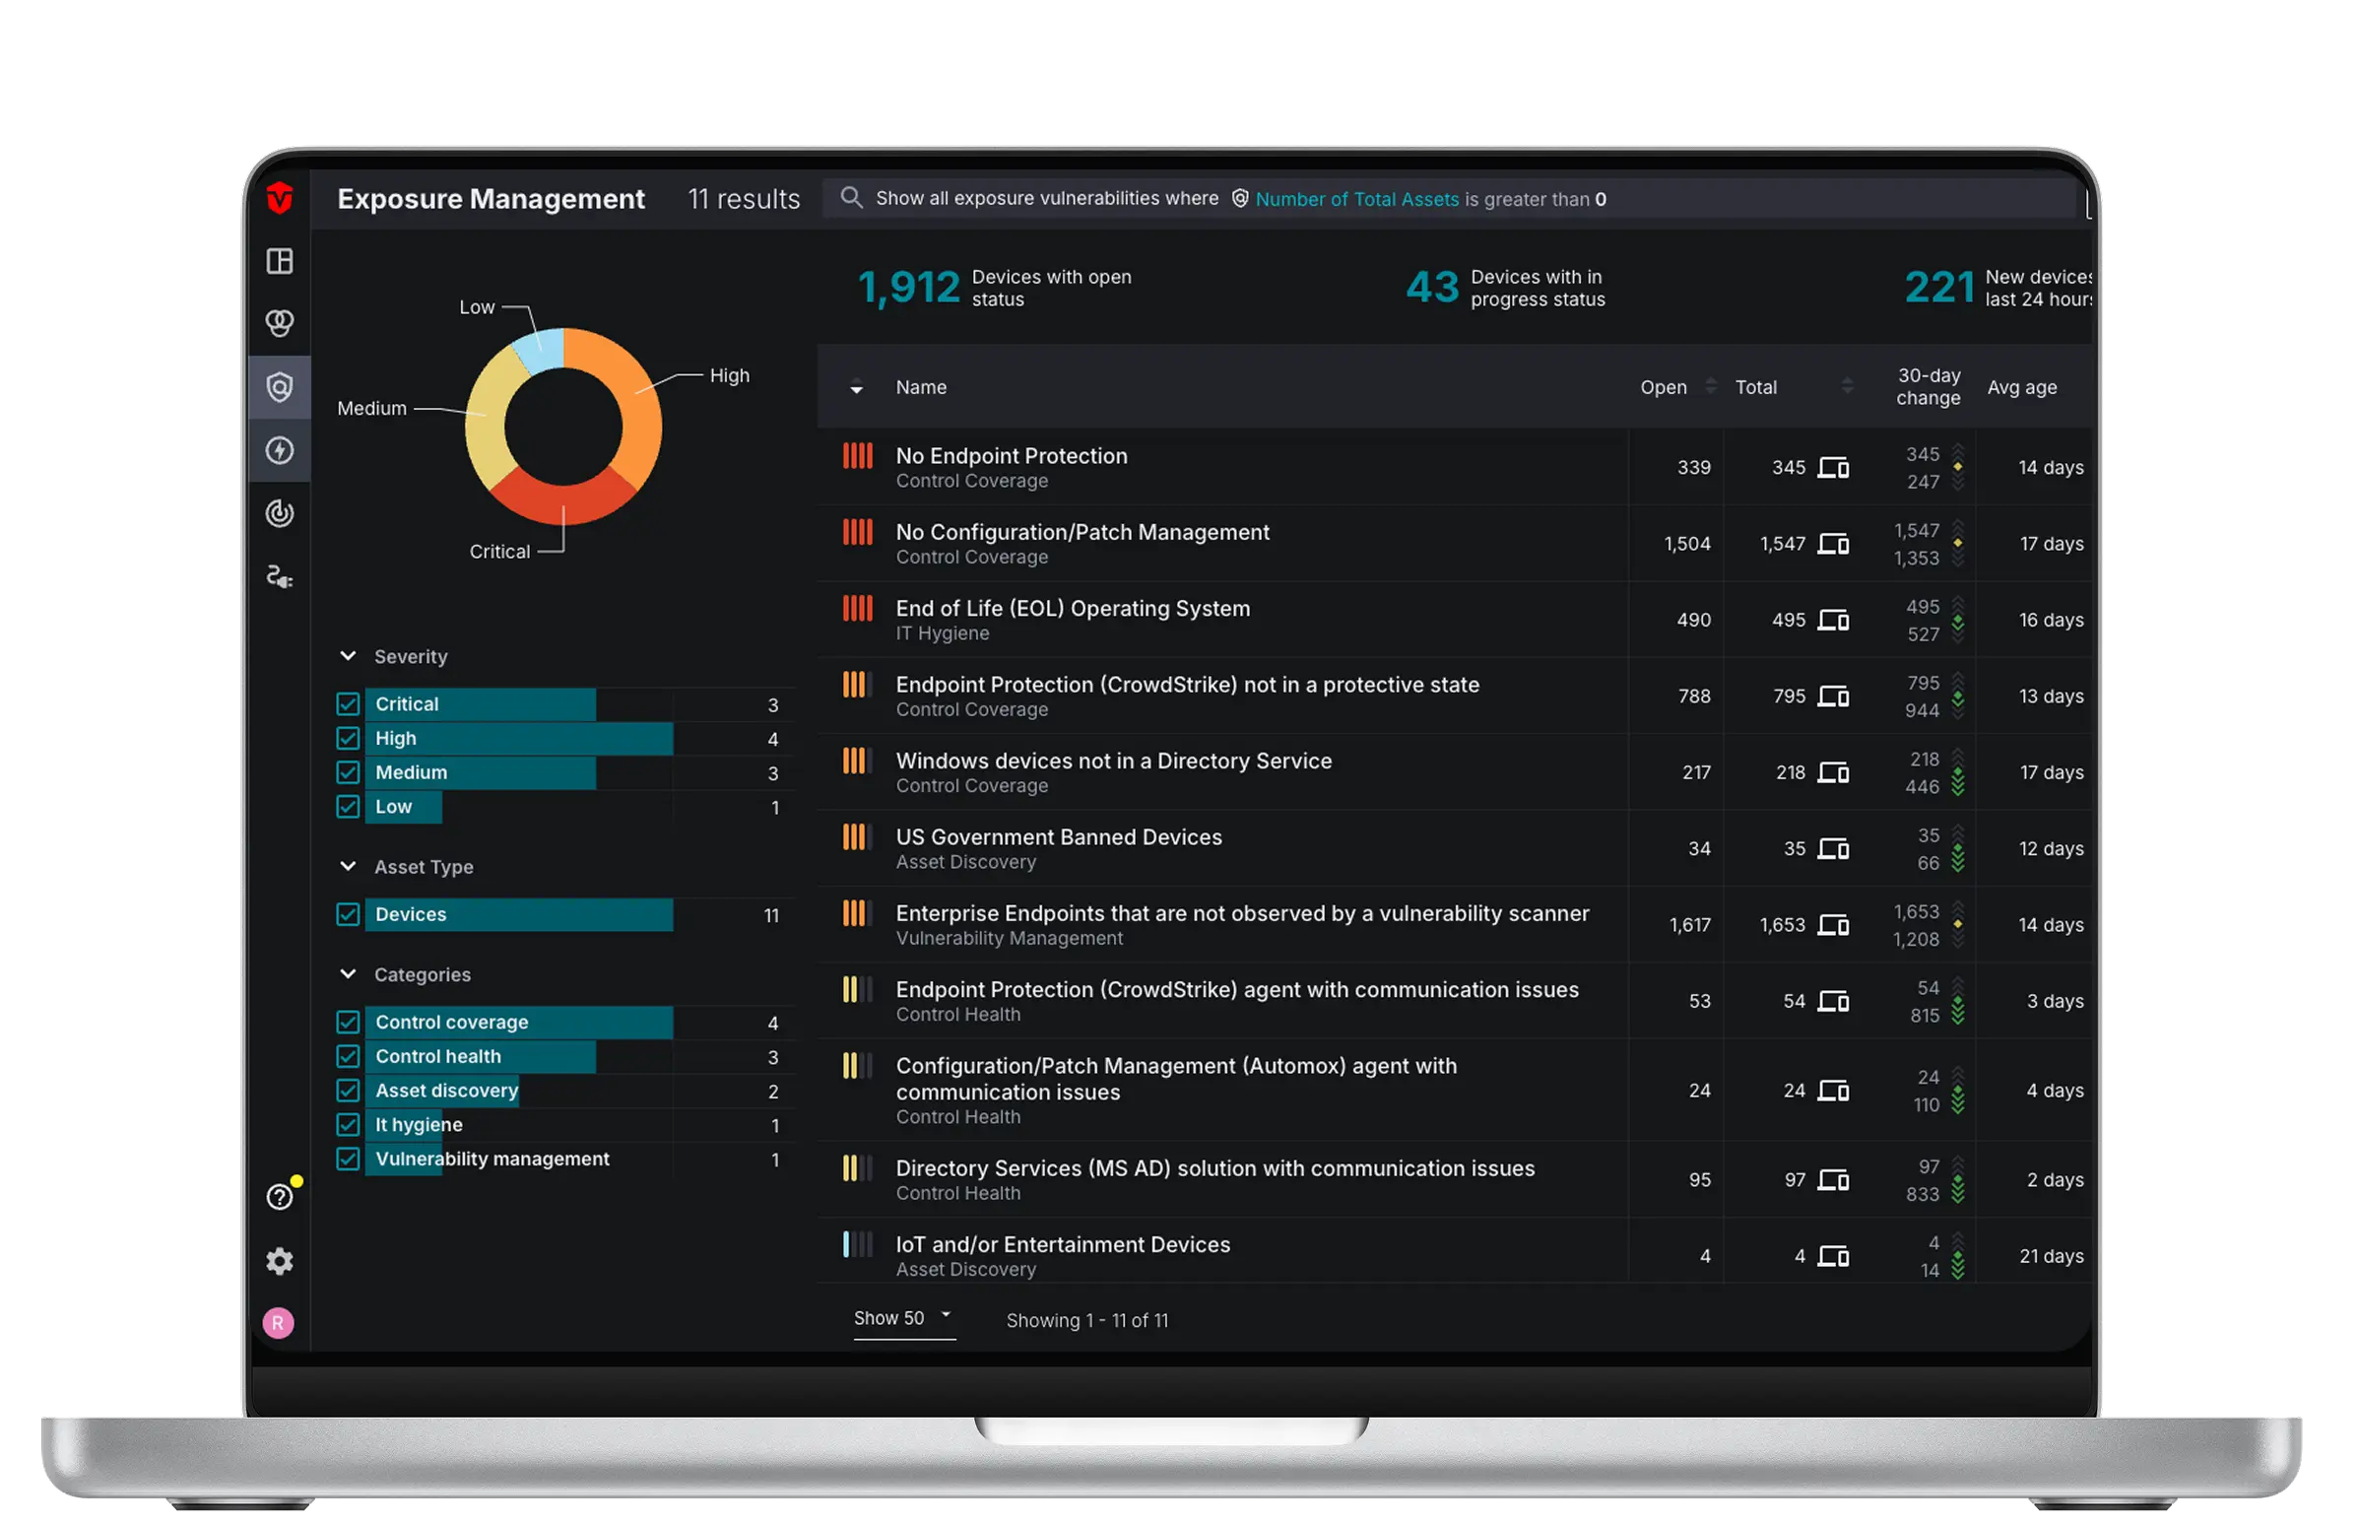
Task: Open US Government Banned Devices exposure
Action: coord(1058,836)
